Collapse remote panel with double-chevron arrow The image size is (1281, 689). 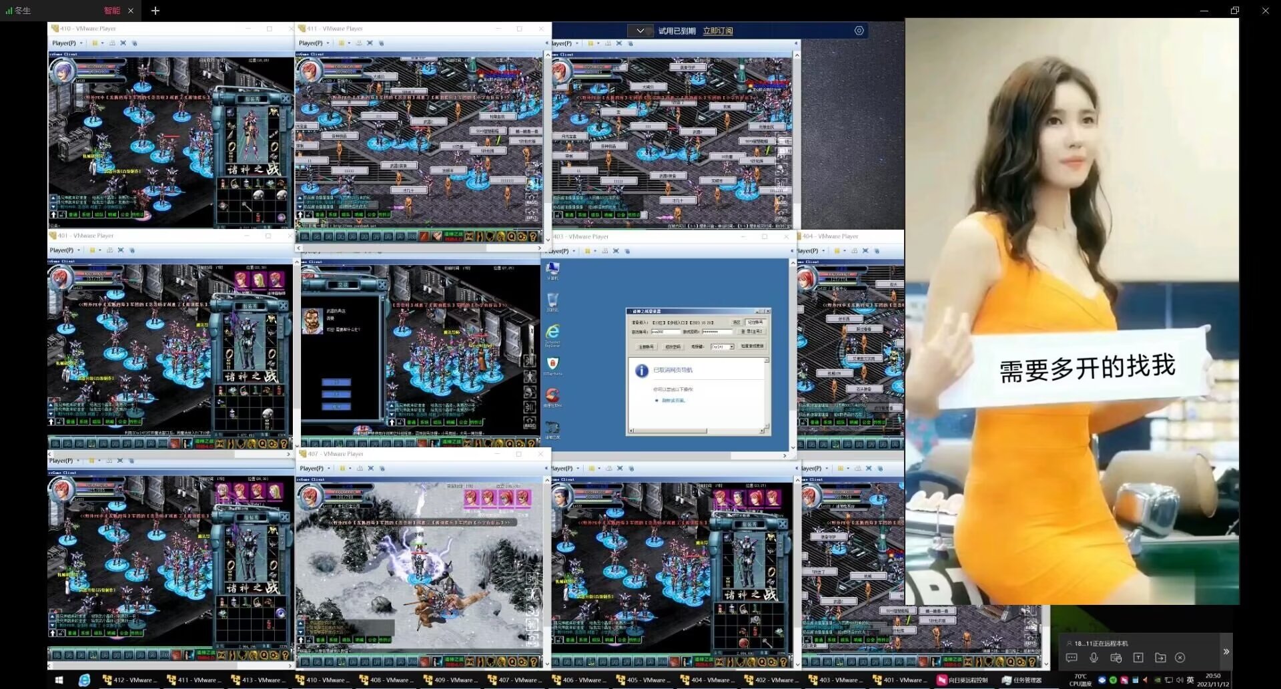(1226, 652)
